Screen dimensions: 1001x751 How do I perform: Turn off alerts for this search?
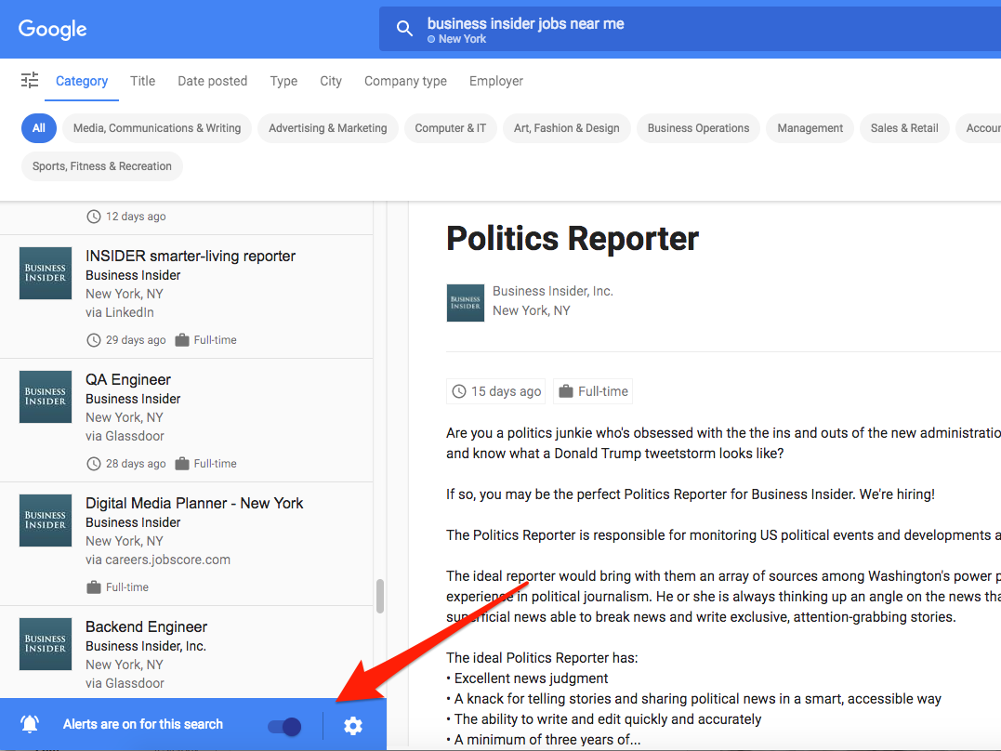284,726
